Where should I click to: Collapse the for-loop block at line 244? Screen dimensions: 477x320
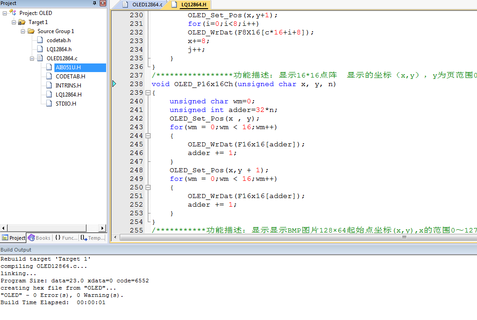(x=148, y=136)
